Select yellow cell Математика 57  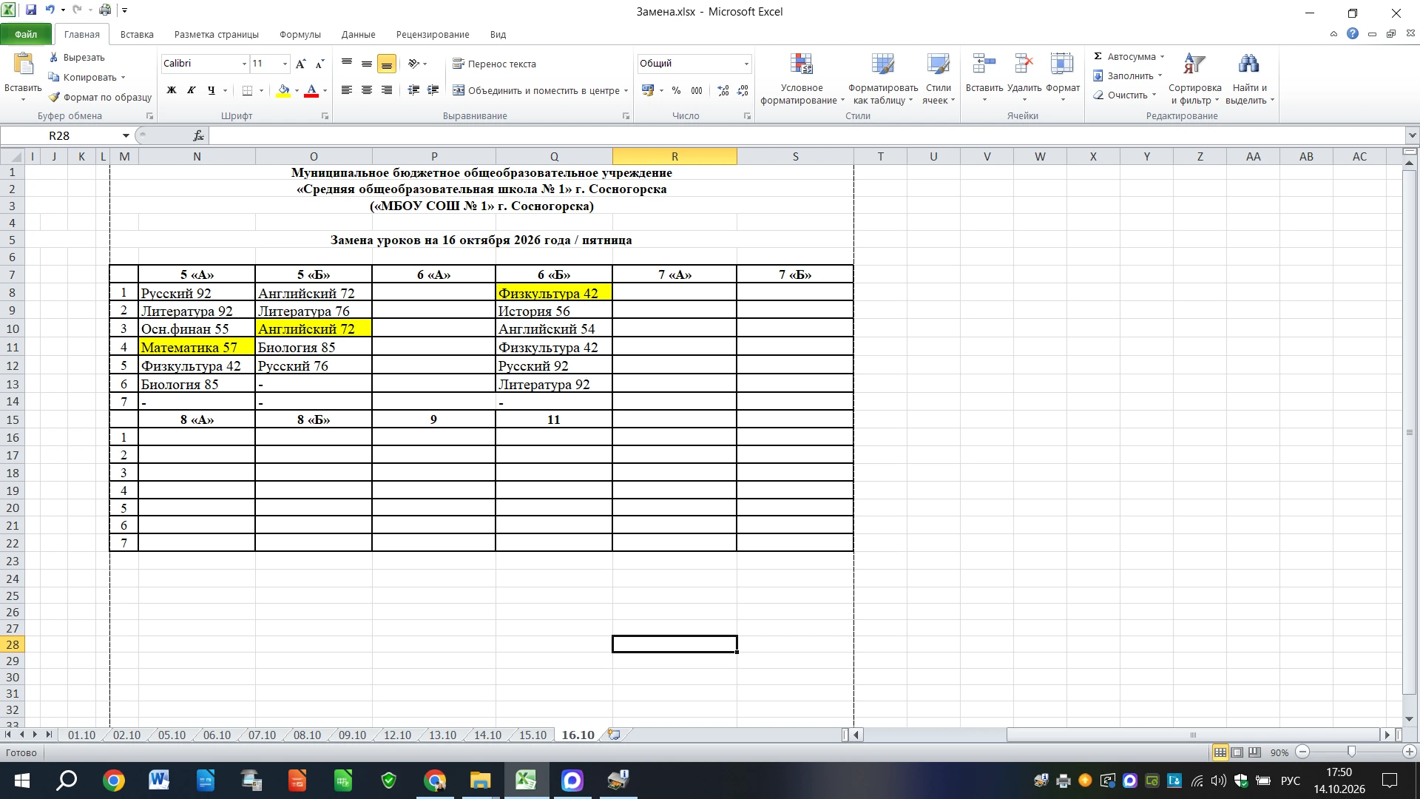[x=197, y=347]
